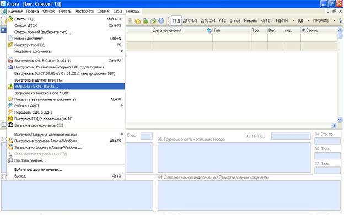The height and width of the screenshot is (215, 344).
Task: Expand Выгрузка/Загрузка дополнительная submenu arrow
Action: pyautogui.click(x=122, y=134)
